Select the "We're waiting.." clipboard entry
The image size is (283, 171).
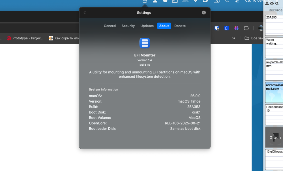(x=274, y=48)
